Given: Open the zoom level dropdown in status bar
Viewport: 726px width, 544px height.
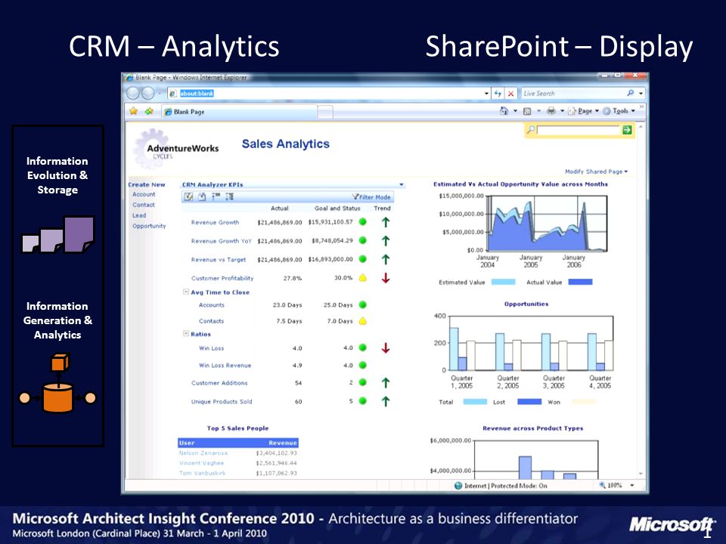Looking at the screenshot, I should (632, 486).
